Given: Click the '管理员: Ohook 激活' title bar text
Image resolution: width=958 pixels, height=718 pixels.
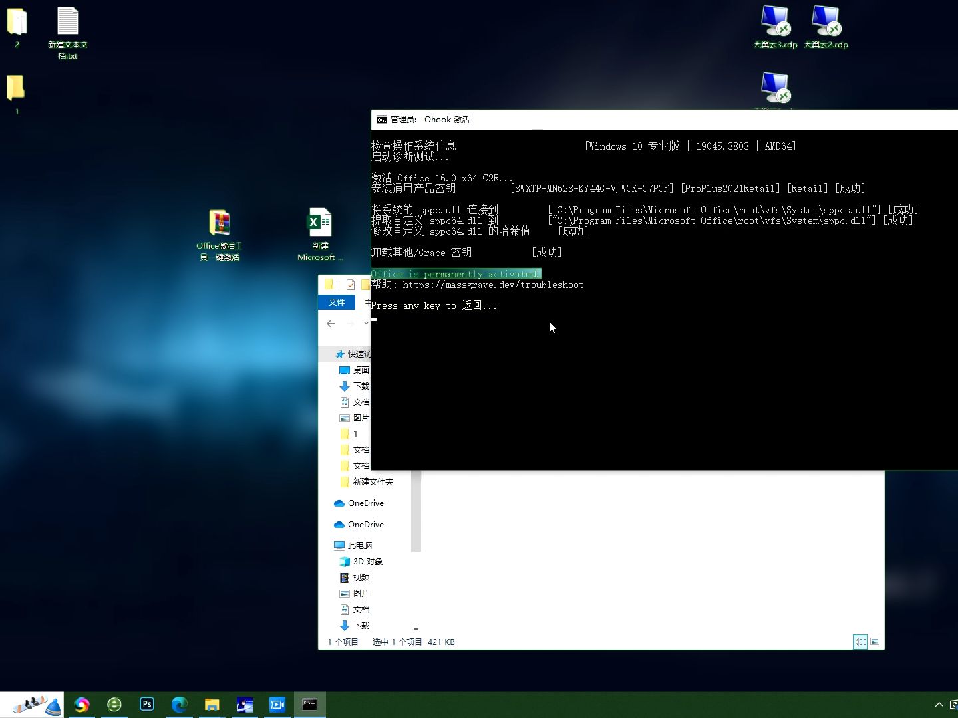Looking at the screenshot, I should click(430, 120).
